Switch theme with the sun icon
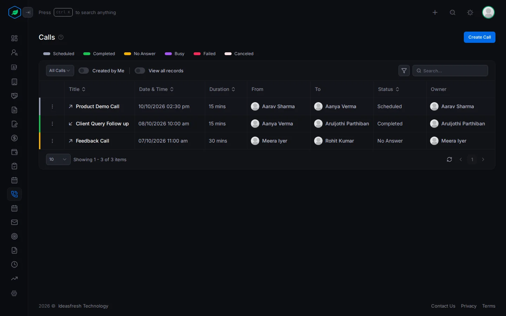This screenshot has width=506, height=316. pyautogui.click(x=470, y=12)
